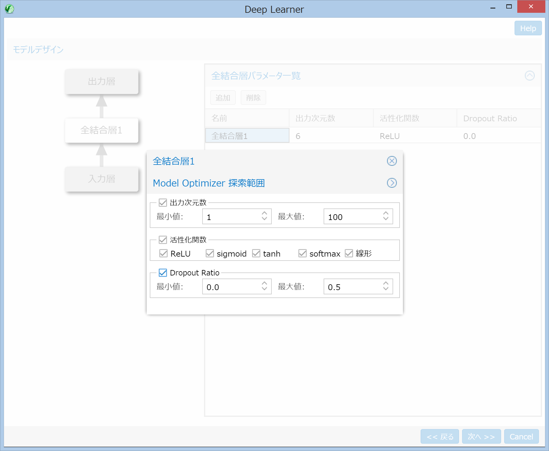Toggle the 出力次元数 checkbox

(163, 203)
